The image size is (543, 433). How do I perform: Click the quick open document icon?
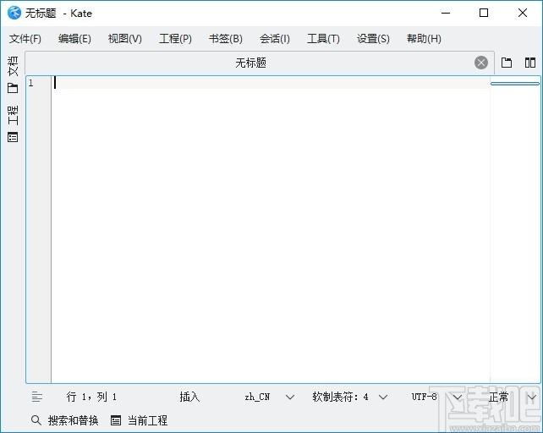click(507, 63)
